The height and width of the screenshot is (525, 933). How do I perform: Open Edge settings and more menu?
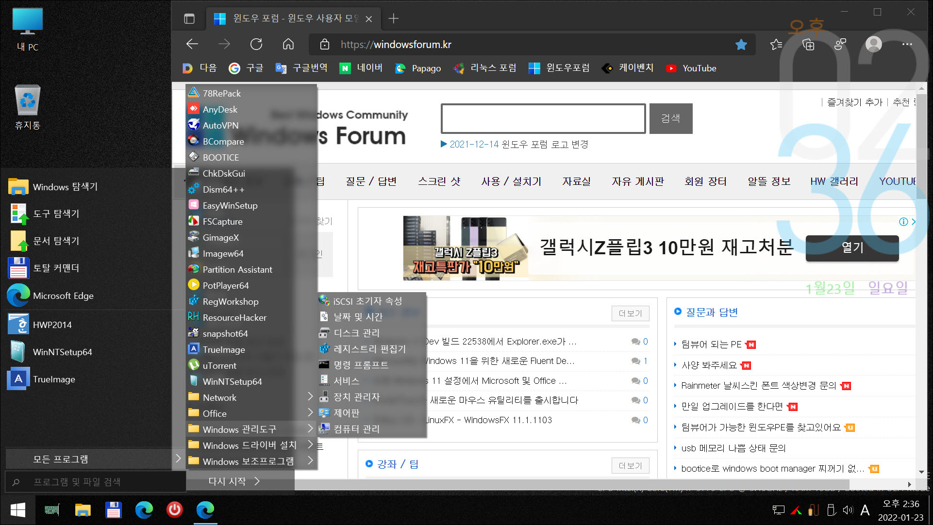[x=906, y=44]
